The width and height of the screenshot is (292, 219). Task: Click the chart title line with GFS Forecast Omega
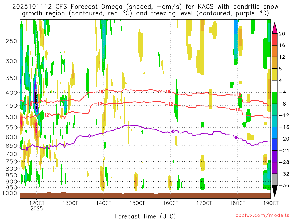pos(145,7)
